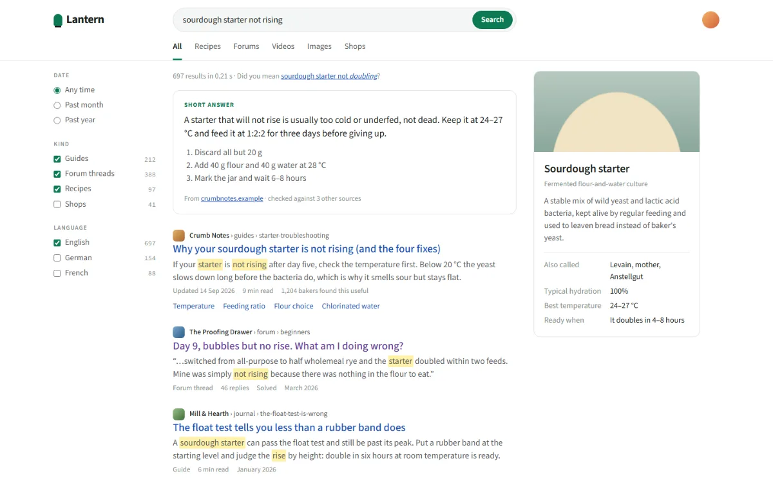Click the 'Typical hydration' 100% value
Viewport: 773px width, 483px height.
pyautogui.click(x=619, y=291)
